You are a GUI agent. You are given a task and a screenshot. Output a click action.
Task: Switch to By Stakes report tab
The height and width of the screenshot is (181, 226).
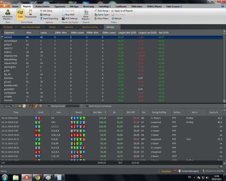click(8, 27)
